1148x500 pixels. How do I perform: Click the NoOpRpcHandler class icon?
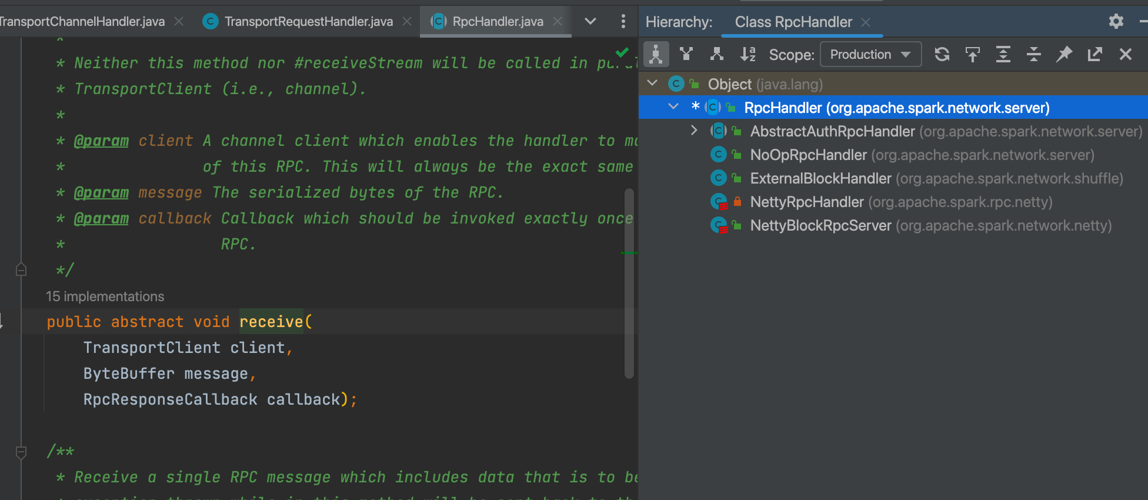coord(718,155)
